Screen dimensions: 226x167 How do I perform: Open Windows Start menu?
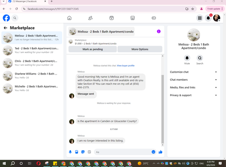[4, 163]
